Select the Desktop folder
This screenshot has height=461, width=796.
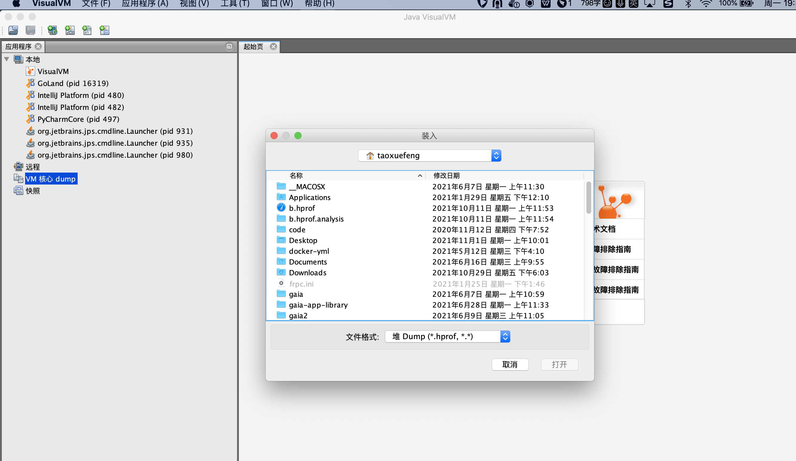[x=425, y=240]
